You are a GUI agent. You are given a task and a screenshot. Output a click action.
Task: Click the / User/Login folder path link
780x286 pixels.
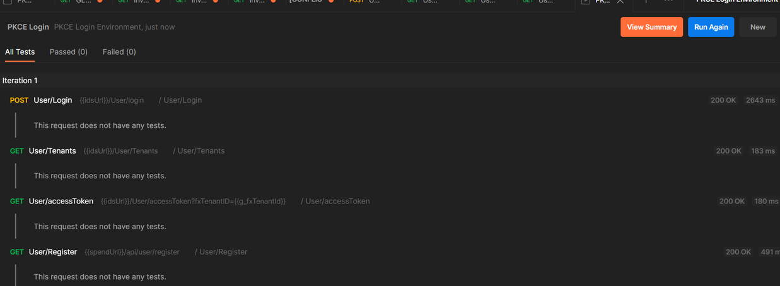[180, 100]
